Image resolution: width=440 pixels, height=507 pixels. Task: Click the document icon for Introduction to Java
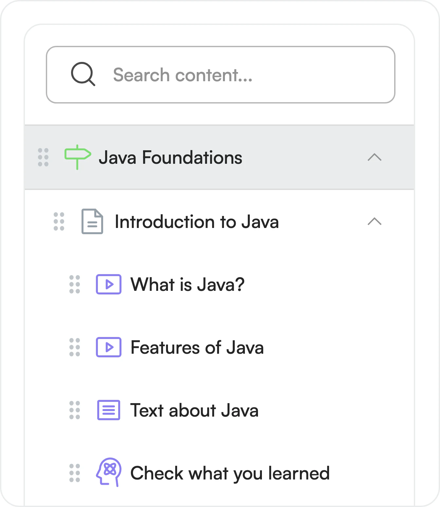[x=92, y=221]
